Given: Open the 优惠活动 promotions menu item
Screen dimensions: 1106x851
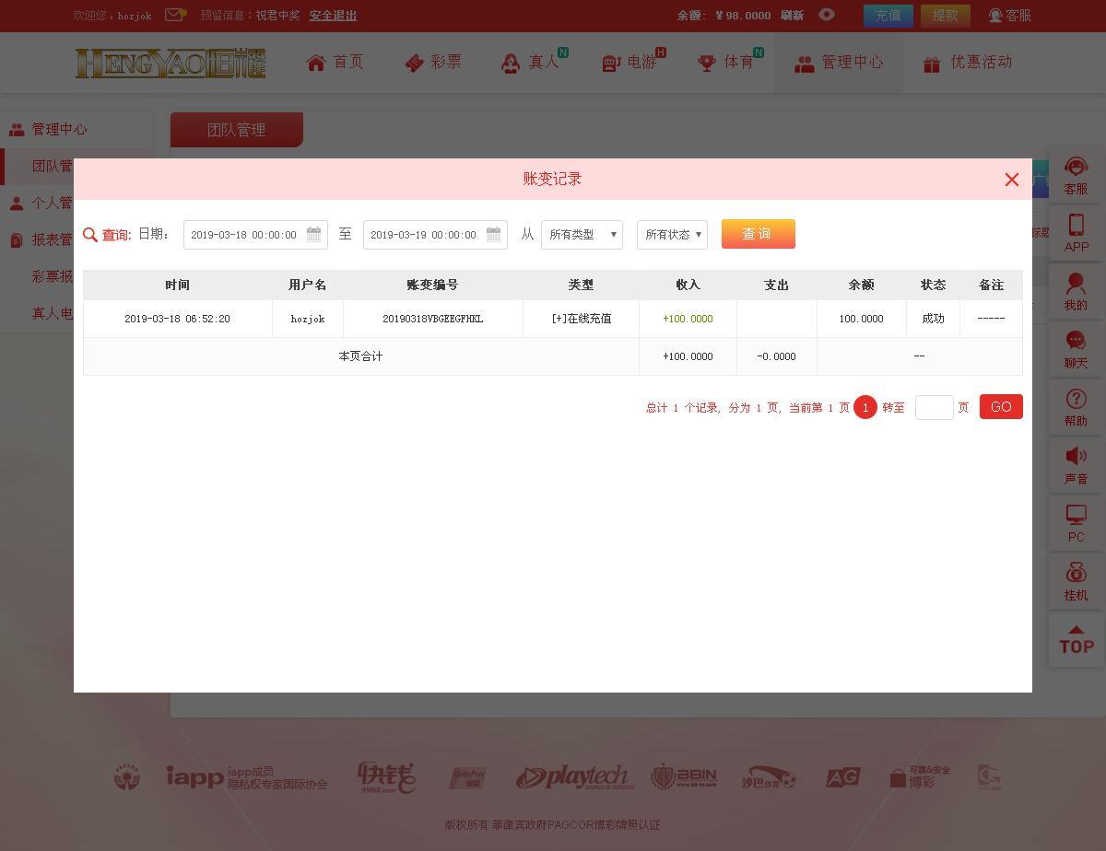Looking at the screenshot, I should pyautogui.click(x=968, y=63).
